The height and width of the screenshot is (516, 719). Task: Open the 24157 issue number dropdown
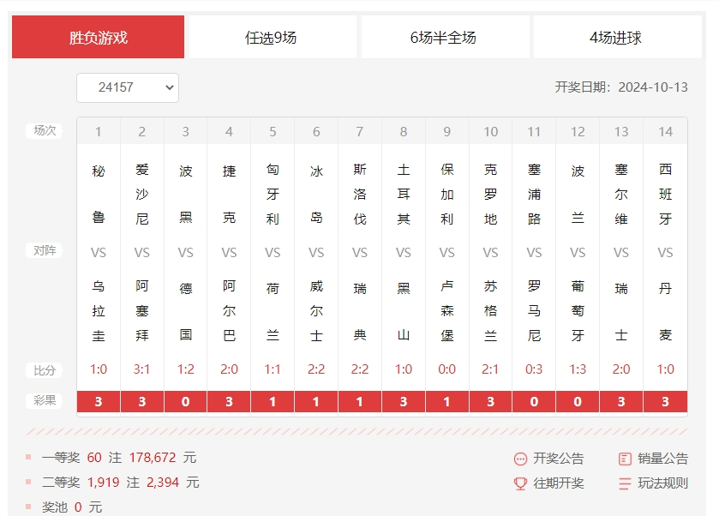(x=128, y=87)
